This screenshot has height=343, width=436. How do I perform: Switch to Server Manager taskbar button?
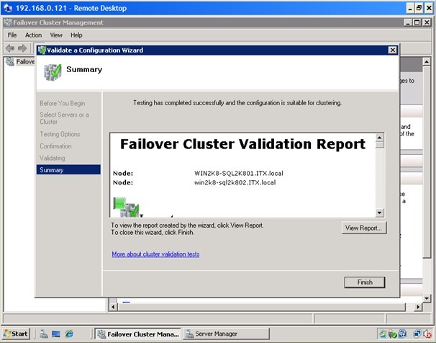click(226, 334)
